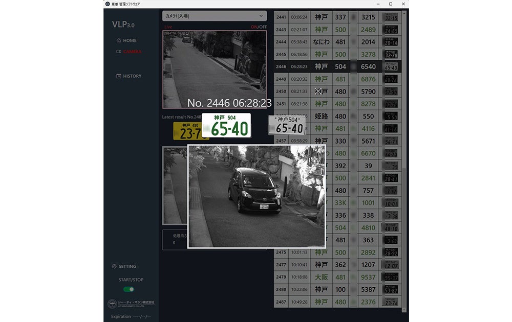This screenshot has width=512, height=322.
Task: Select row 2443 at time 02:21:07
Action: (x=337, y=29)
